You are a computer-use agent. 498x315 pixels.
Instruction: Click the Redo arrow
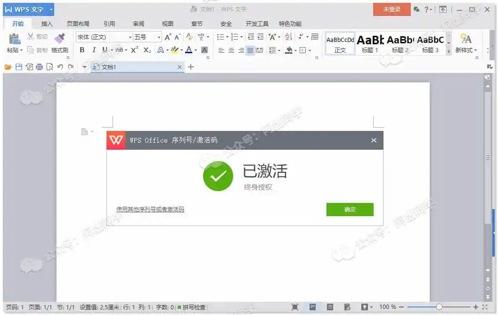(71, 67)
